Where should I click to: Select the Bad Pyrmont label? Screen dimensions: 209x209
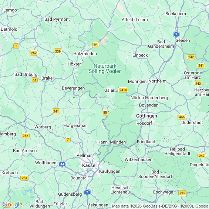tap(57, 19)
